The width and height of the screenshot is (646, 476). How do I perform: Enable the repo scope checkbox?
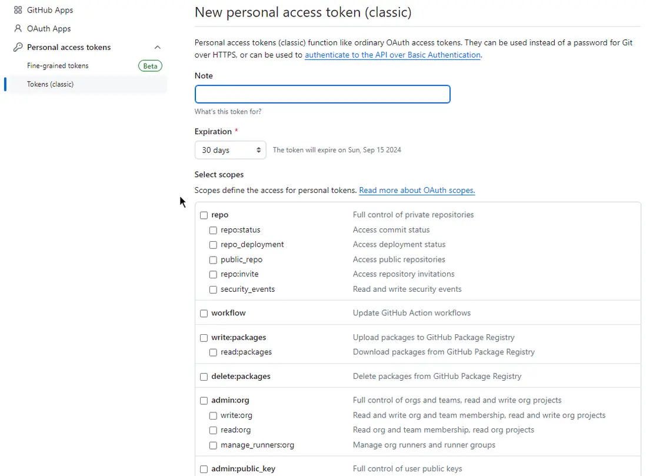point(204,215)
